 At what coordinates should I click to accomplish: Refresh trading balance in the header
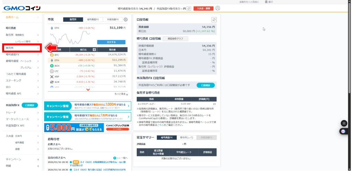[189, 8]
